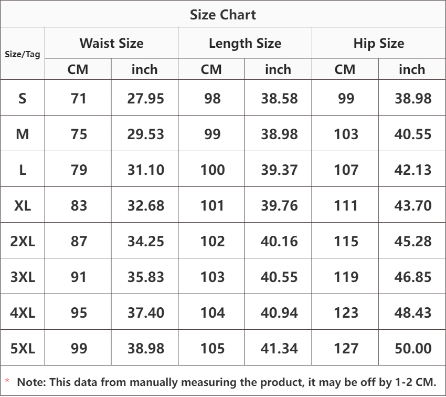This screenshot has height=397, width=446.
Task: Select the 2XL size row label
Action: tap(23, 241)
